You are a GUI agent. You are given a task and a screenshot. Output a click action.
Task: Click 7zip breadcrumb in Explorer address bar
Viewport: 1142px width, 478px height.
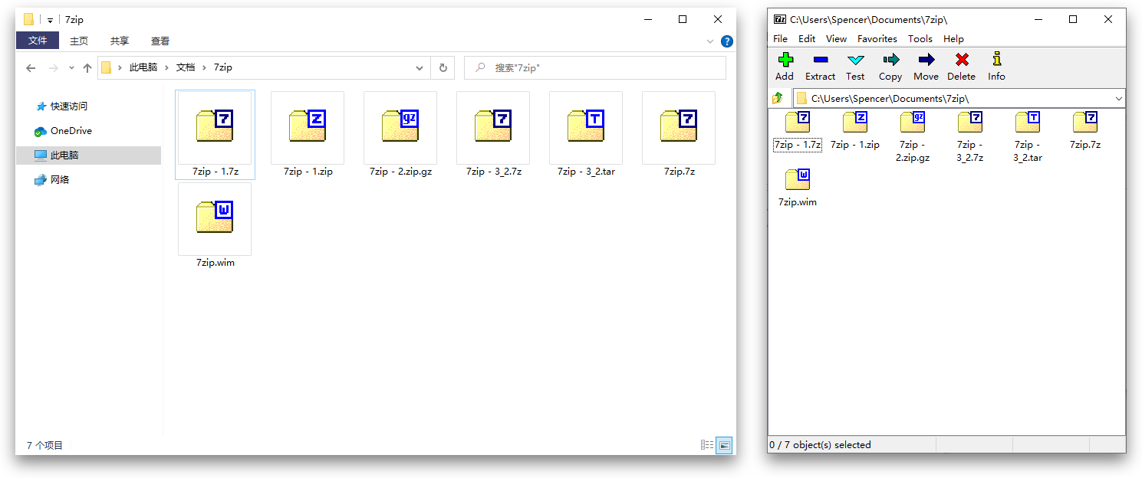click(x=223, y=67)
